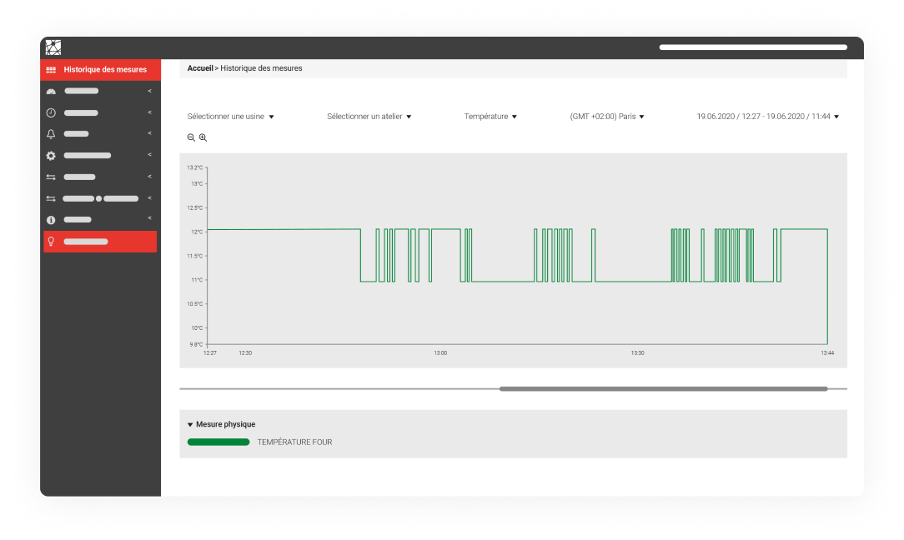
Task: Open Historique des mesures sidebar item
Action: point(100,70)
